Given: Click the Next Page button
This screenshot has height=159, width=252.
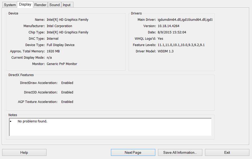Looking at the screenshot, I should (133, 152).
